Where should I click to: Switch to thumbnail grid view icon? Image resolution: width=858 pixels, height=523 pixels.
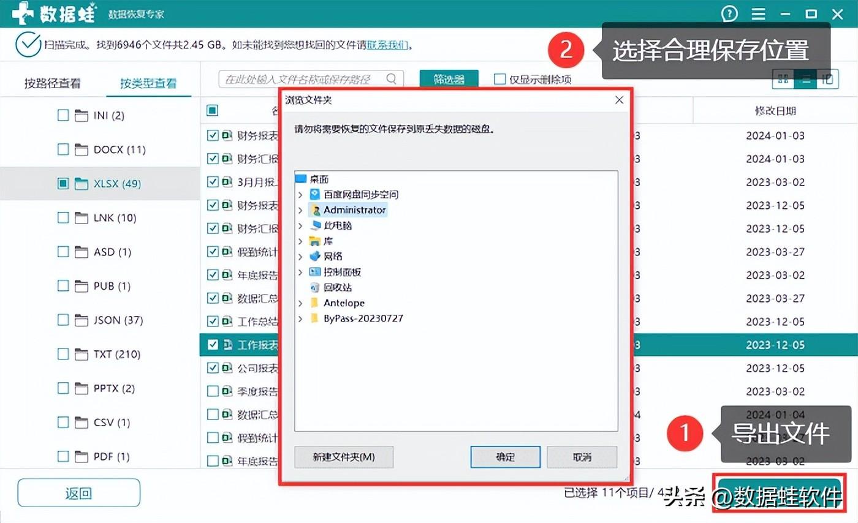click(783, 78)
